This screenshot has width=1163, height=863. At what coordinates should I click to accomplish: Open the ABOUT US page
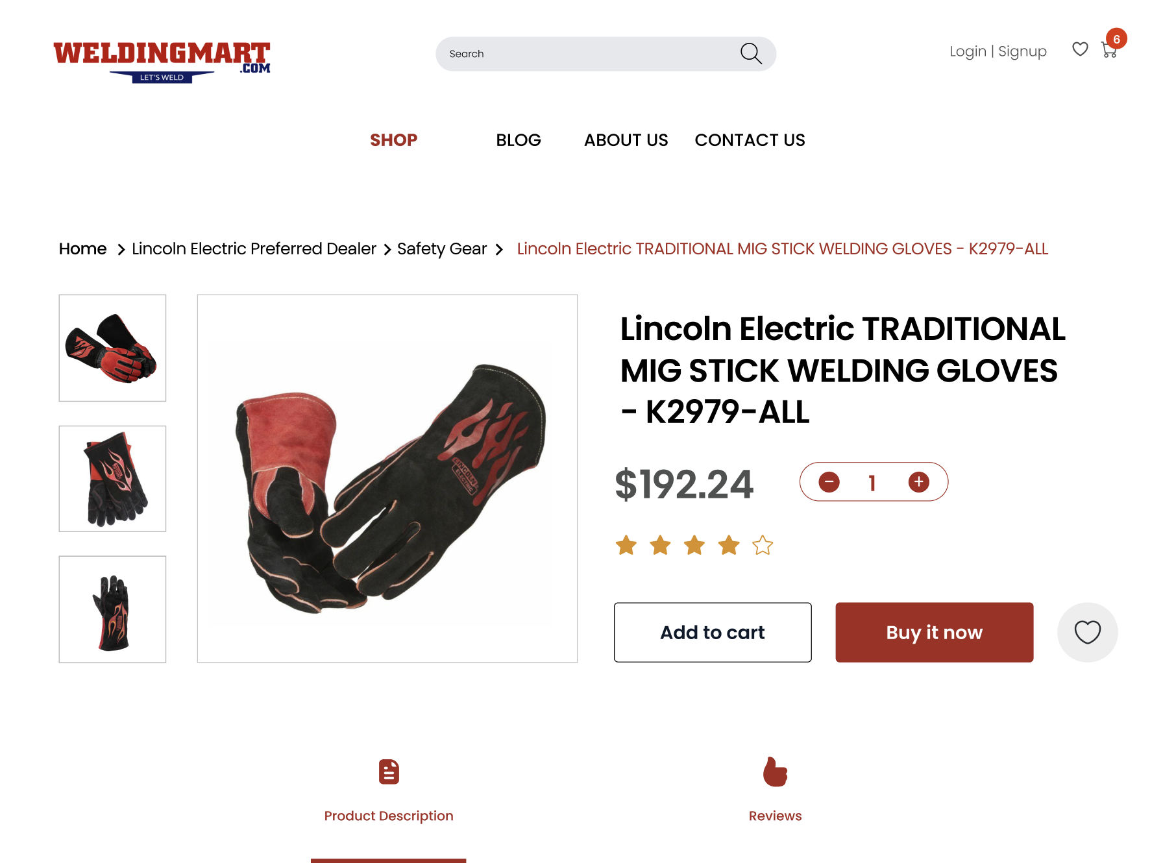click(x=626, y=140)
